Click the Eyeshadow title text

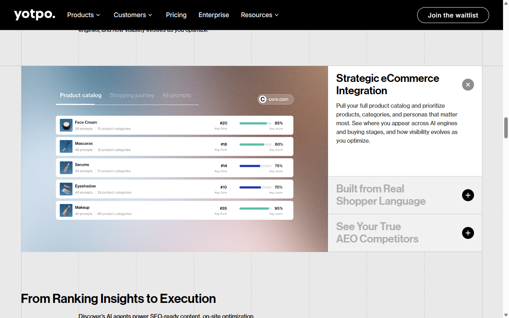coord(85,186)
